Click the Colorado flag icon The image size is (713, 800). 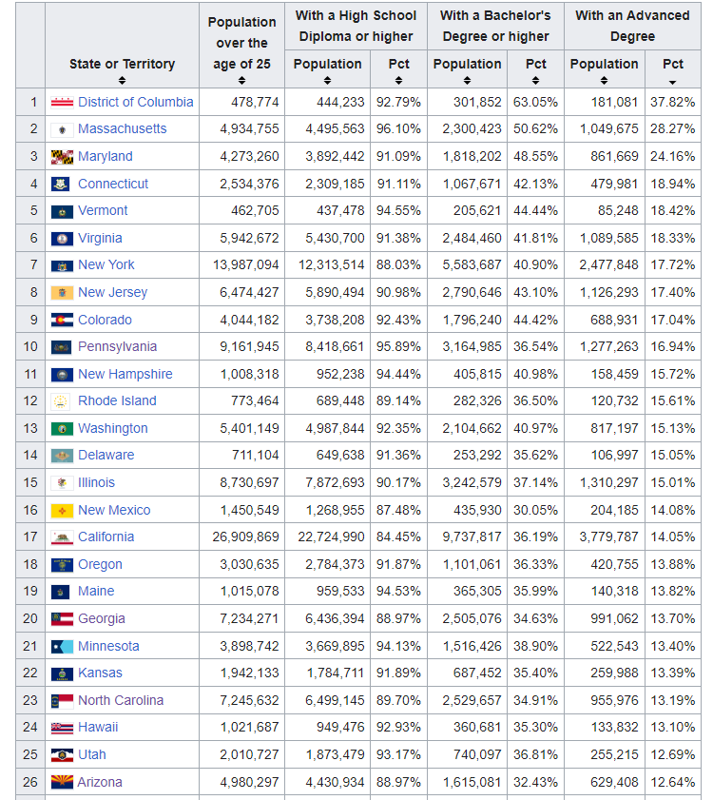click(62, 320)
